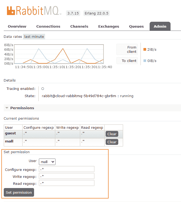
Task: Clear permissions for guest user
Action: 112,134
